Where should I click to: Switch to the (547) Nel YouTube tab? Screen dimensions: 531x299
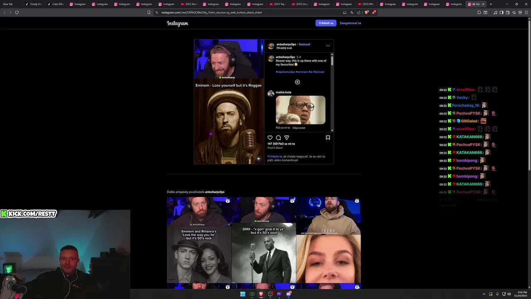pos(189,4)
